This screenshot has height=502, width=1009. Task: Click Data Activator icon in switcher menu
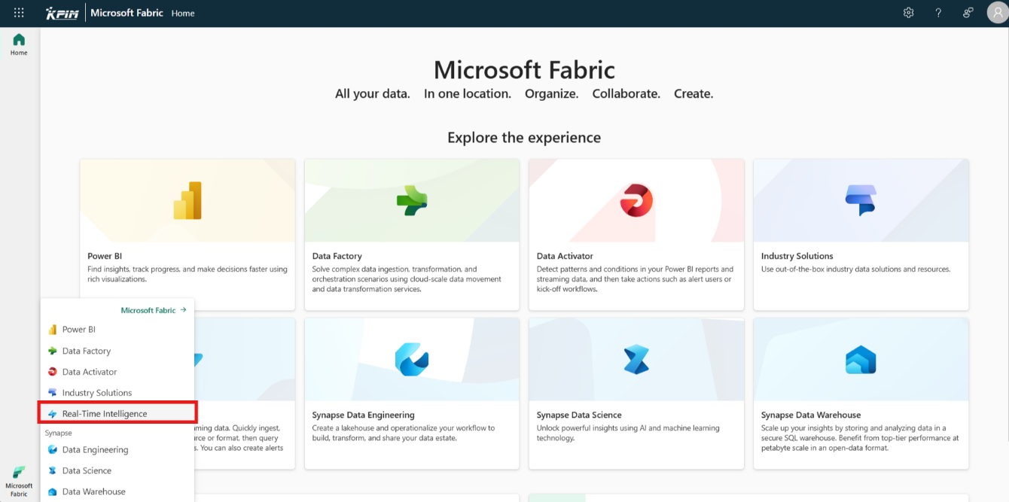53,372
